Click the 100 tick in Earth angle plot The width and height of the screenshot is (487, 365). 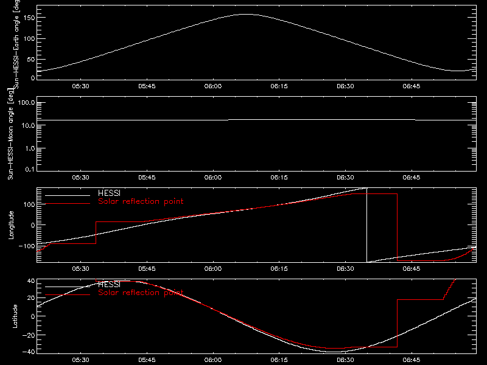tap(30, 38)
